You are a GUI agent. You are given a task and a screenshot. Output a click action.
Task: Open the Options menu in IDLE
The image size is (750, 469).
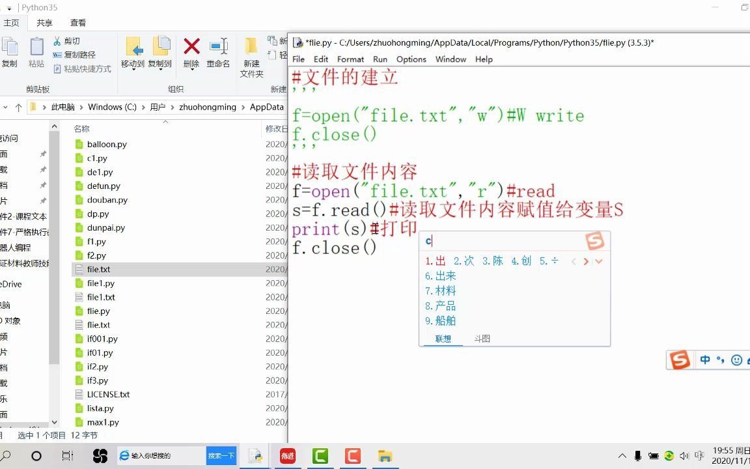pyautogui.click(x=411, y=59)
